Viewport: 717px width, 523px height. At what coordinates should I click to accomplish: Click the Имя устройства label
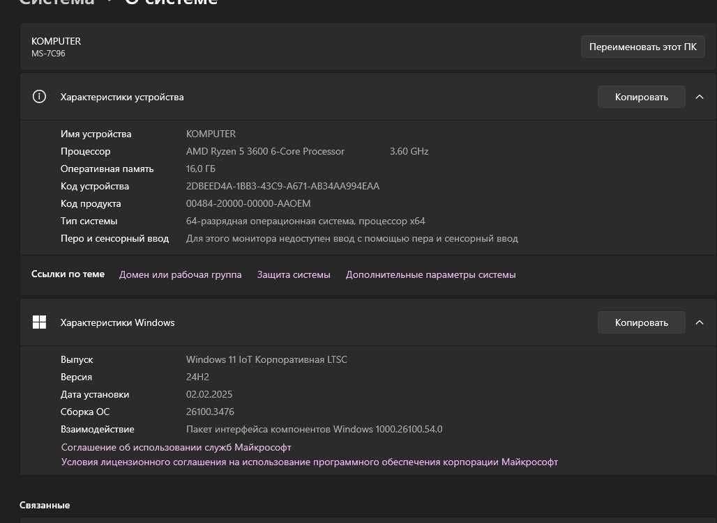coord(96,134)
